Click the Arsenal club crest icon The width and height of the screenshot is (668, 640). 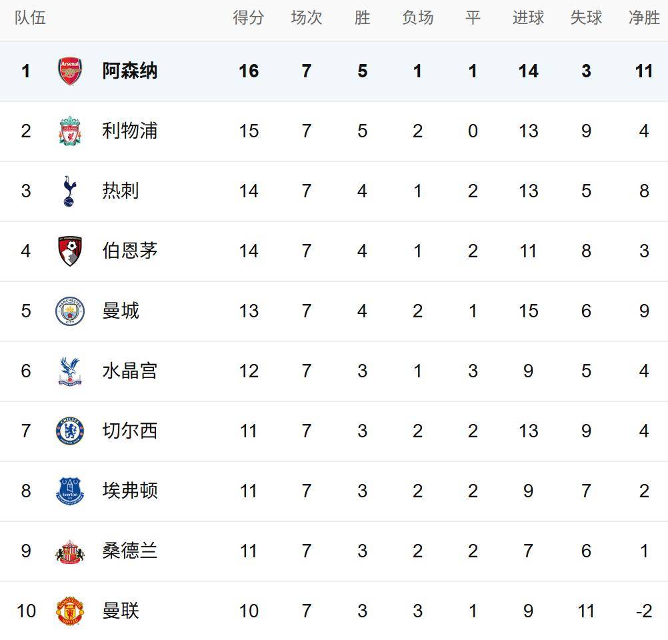click(x=70, y=71)
